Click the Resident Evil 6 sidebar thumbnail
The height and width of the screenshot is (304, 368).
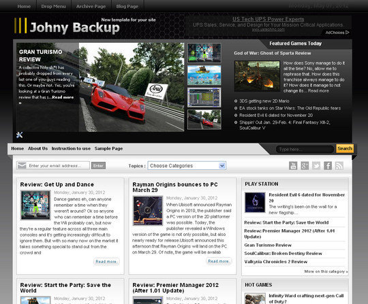[x=255, y=203]
